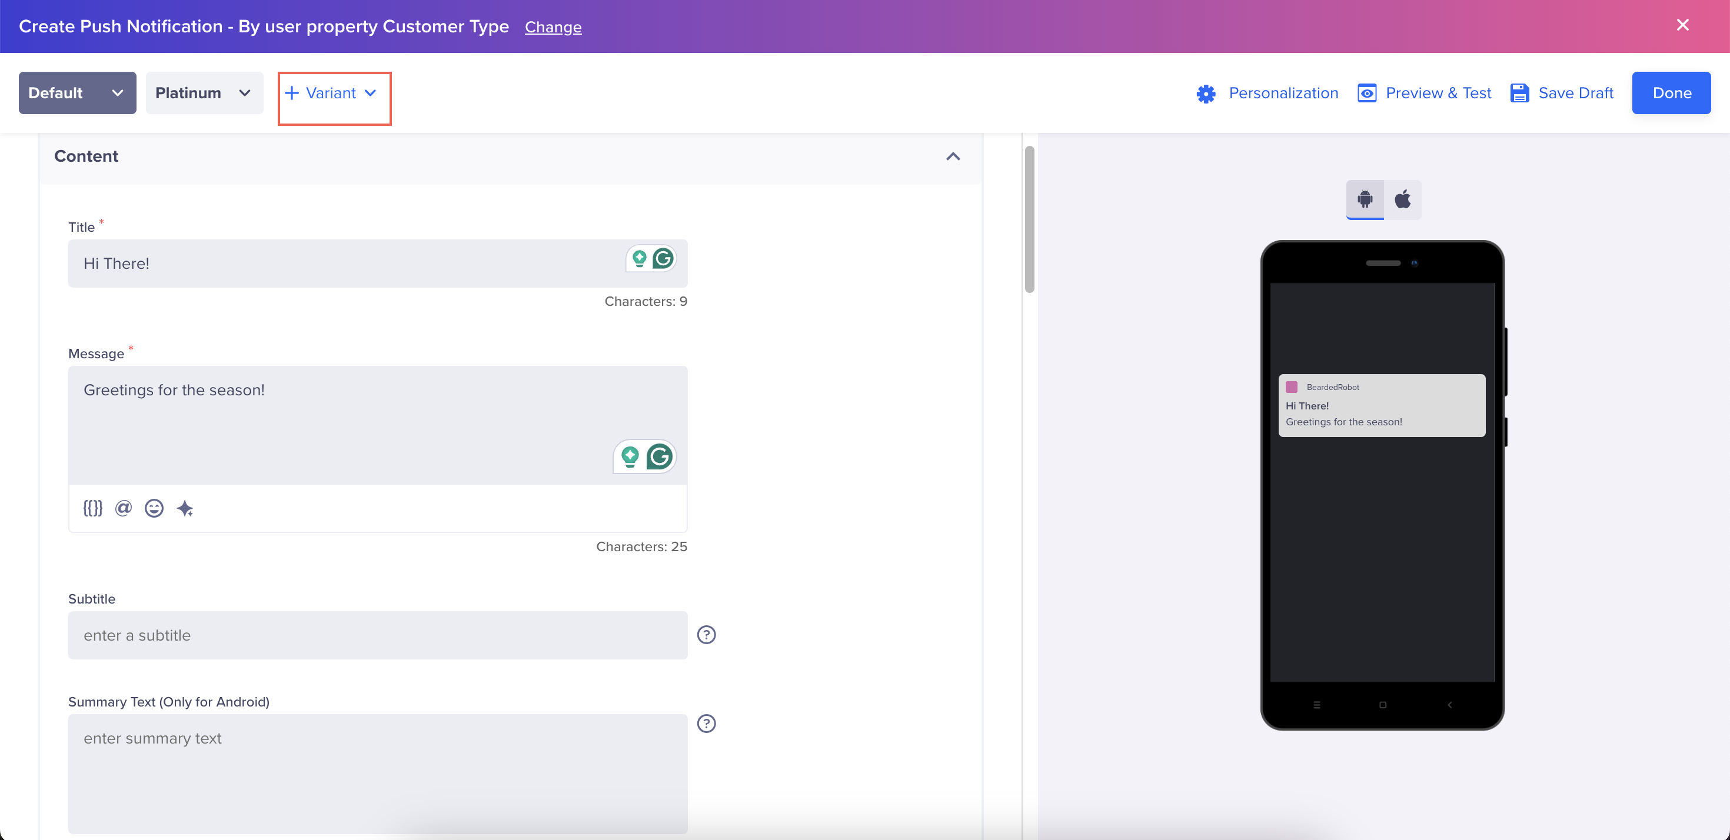The width and height of the screenshot is (1730, 840).
Task: Insert personalization curly braces token in Message
Action: pyautogui.click(x=93, y=508)
